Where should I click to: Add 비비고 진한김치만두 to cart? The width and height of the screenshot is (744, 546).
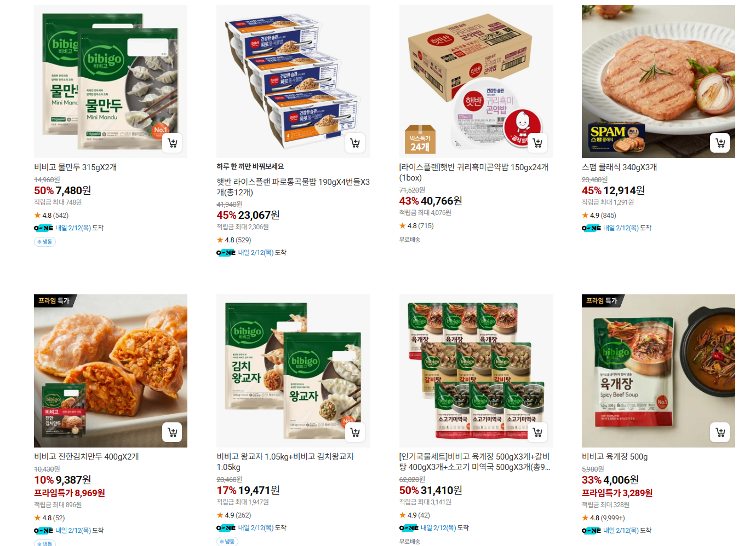173,433
